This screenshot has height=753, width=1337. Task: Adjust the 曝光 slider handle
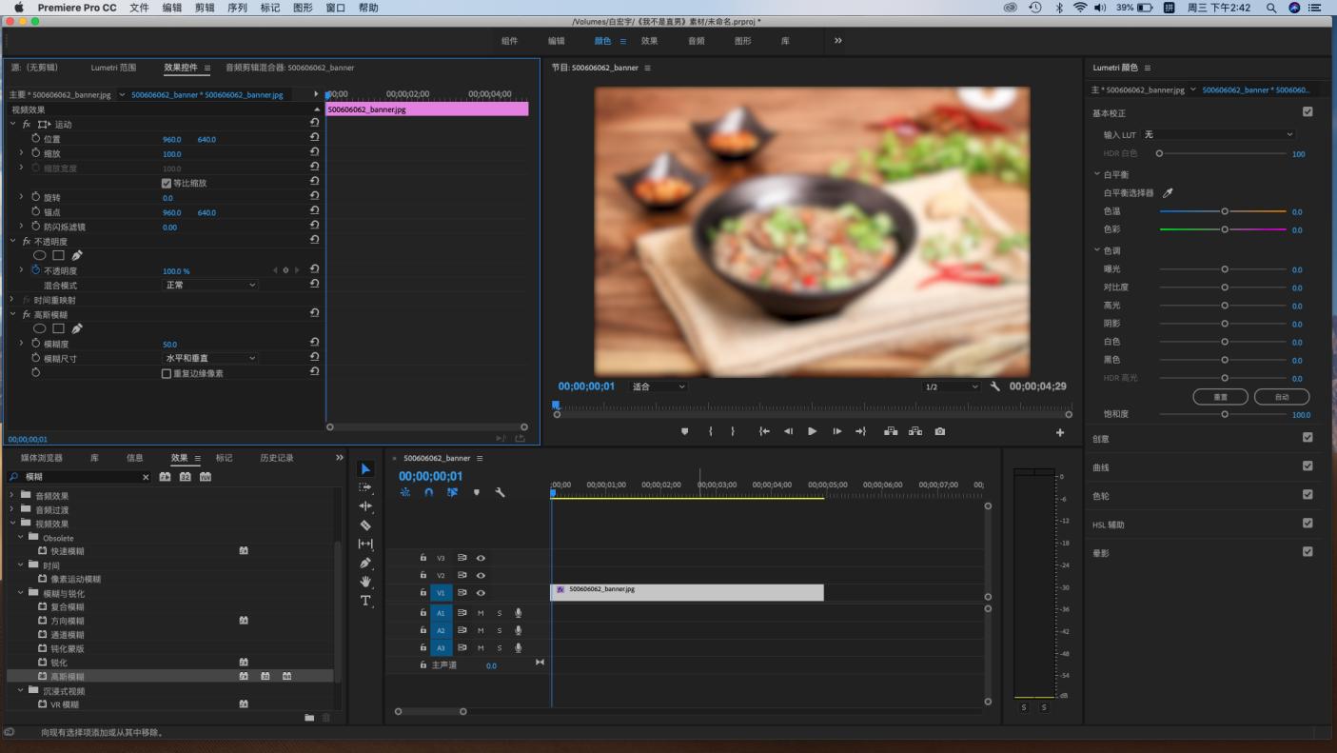(x=1225, y=269)
